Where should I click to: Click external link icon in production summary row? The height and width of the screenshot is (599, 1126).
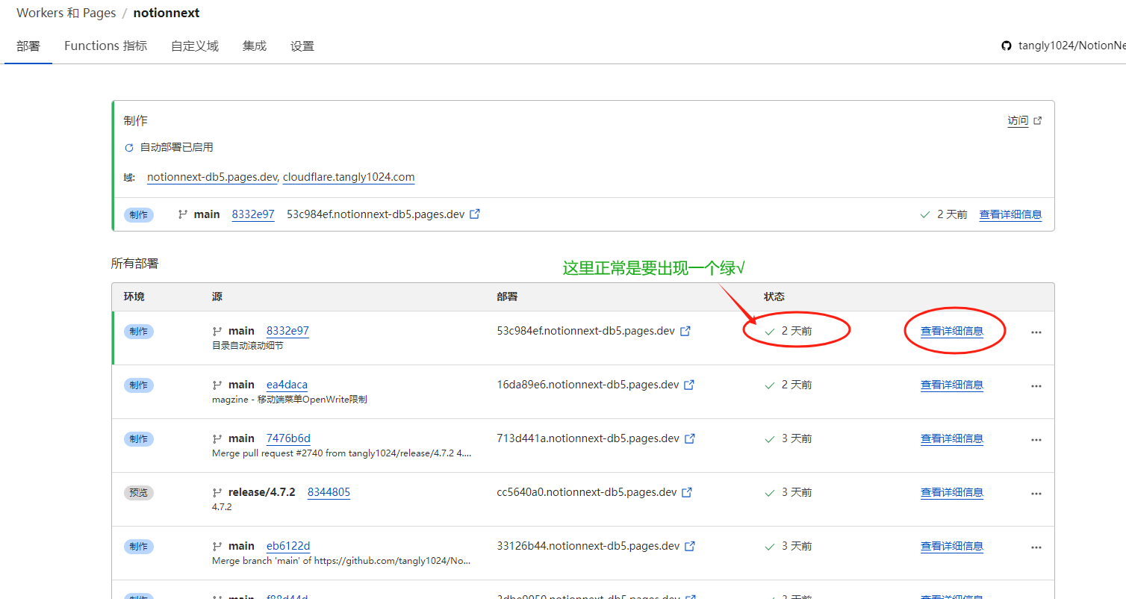(x=475, y=214)
